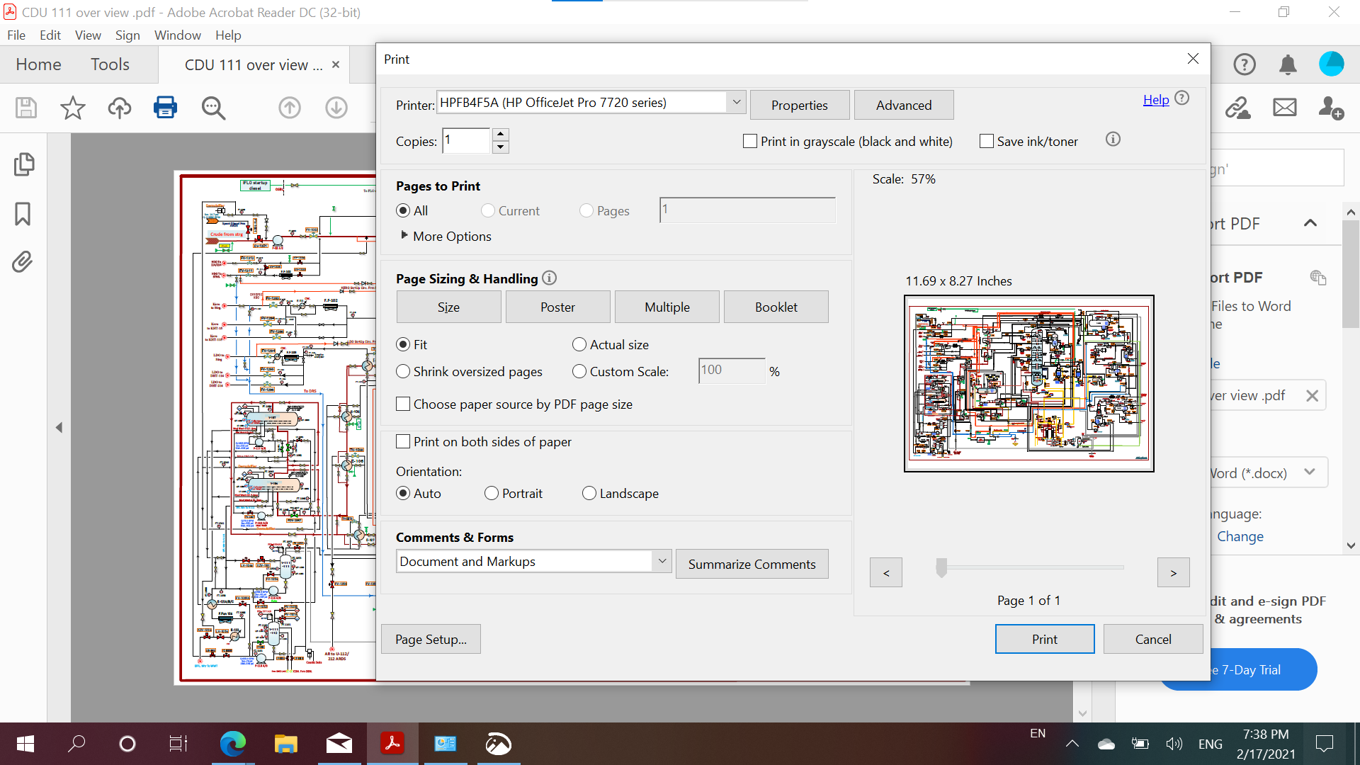Viewport: 1360px width, 765px height.
Task: Switch to the Tools tab
Action: click(110, 64)
